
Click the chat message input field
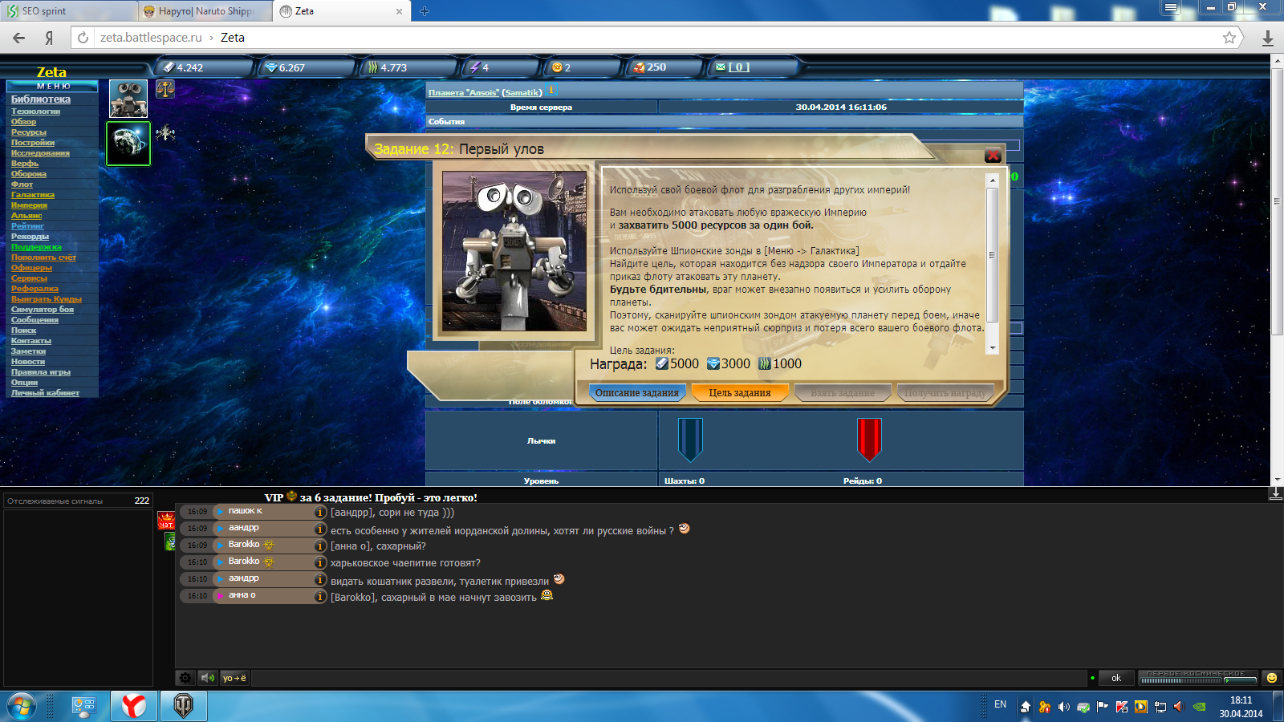[x=668, y=678]
